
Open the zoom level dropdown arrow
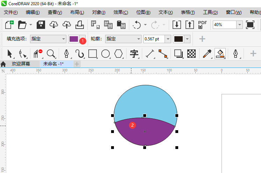pos(240,25)
